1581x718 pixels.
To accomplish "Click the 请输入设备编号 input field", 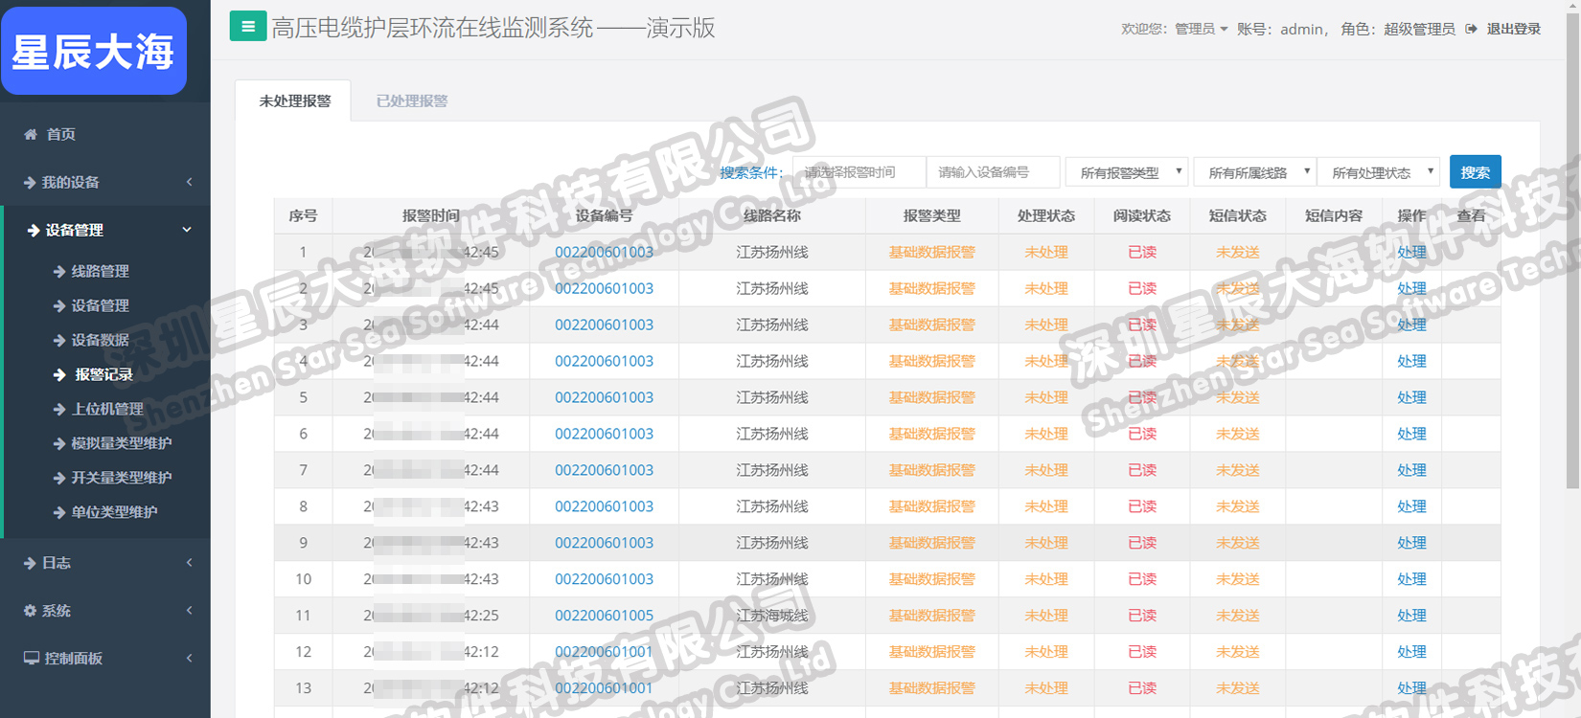I will pyautogui.click(x=994, y=172).
